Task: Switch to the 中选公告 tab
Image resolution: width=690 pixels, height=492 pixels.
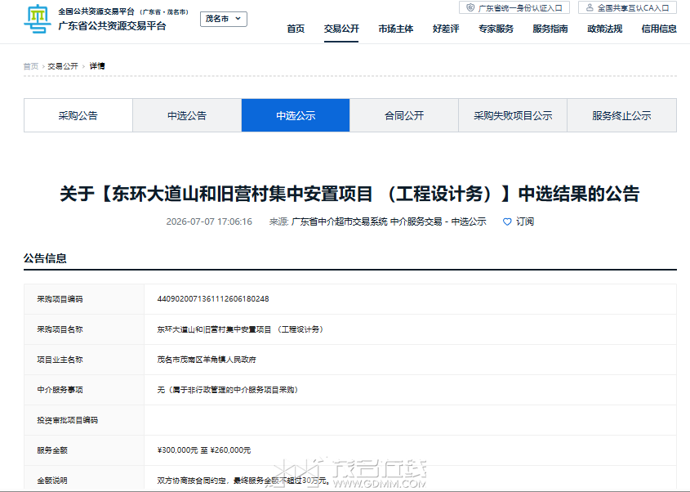Action: [187, 115]
